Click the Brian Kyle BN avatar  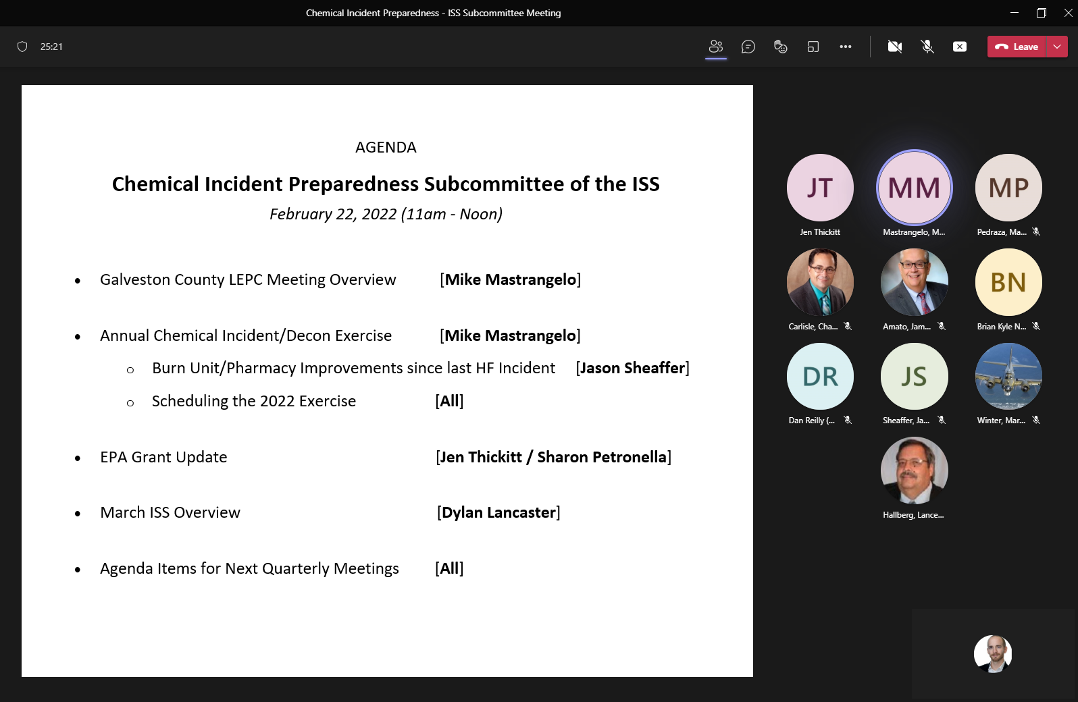[x=1008, y=282]
